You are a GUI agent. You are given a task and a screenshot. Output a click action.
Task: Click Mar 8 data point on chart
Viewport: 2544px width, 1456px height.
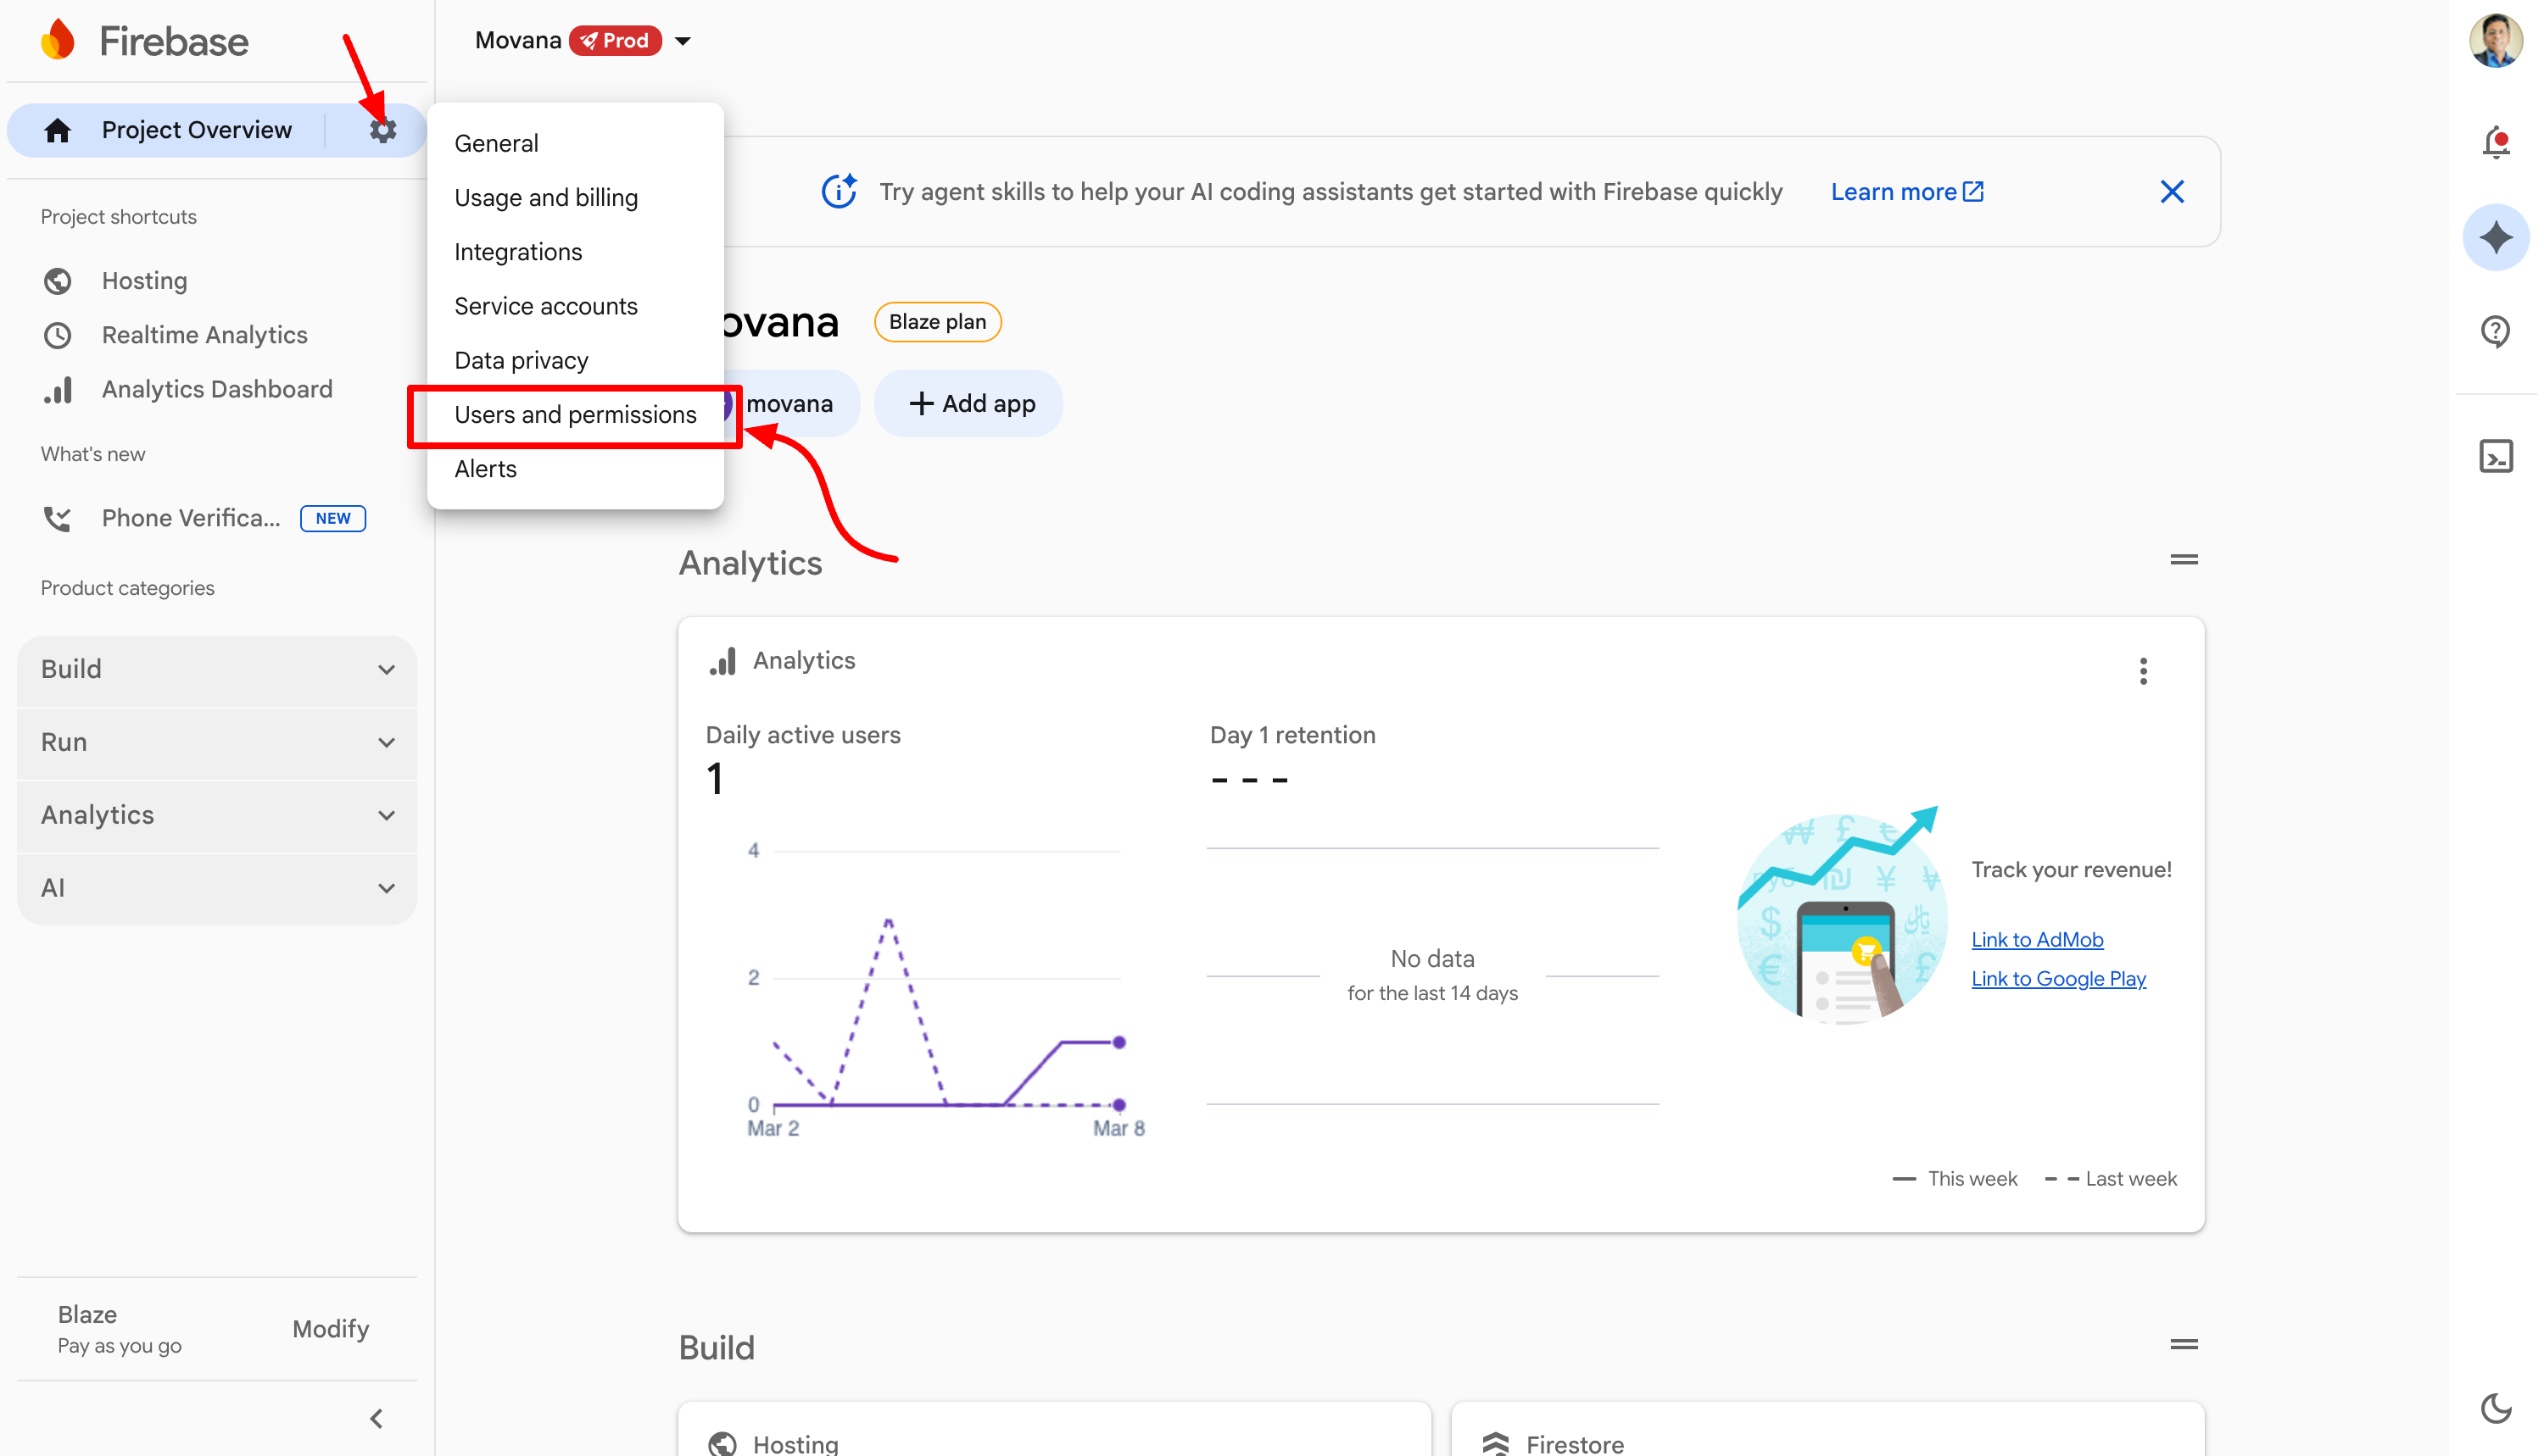tap(1119, 1042)
